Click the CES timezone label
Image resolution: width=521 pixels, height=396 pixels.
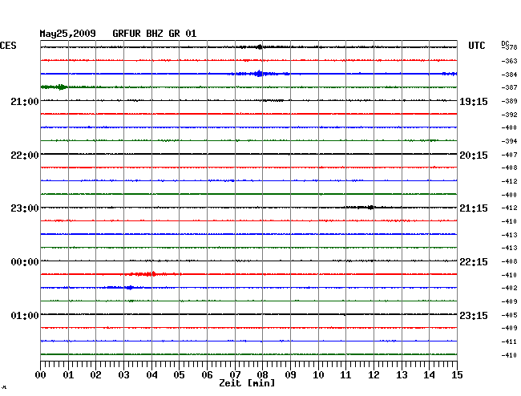coord(8,46)
